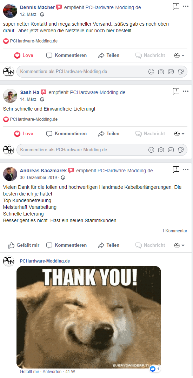Attach a photo via camera icon on Sash Ha's post
This screenshot has width=193, height=378.
(x=161, y=150)
